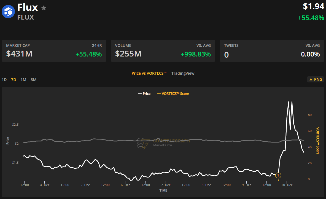This screenshot has width=326, height=199.
Task: Click the Volume stat card
Action: (x=163, y=50)
